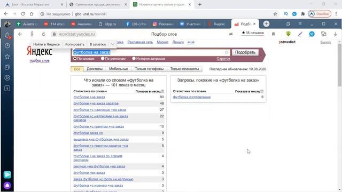Click the video play icon in the sidebar
Image resolution: width=342 pixels, height=192 pixels.
(7, 78)
